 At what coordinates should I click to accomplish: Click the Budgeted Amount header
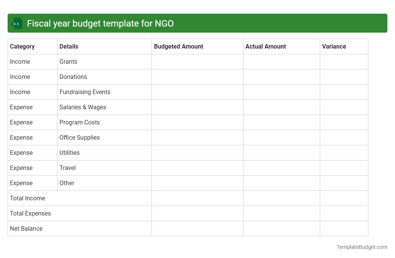point(179,46)
